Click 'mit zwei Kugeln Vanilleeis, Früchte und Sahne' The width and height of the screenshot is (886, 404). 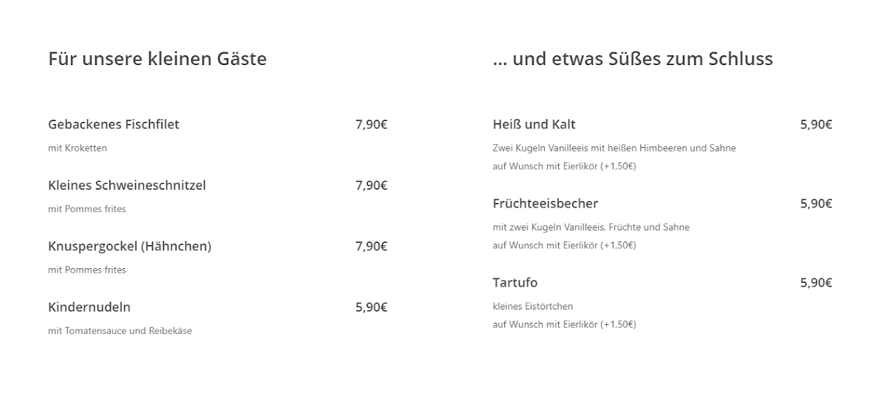click(x=591, y=227)
